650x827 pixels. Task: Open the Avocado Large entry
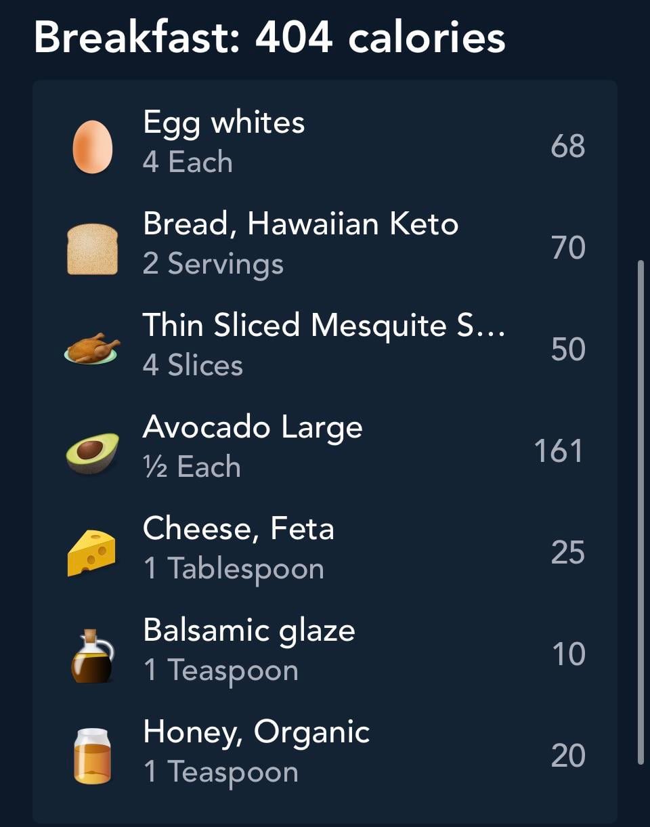pyautogui.click(x=253, y=427)
